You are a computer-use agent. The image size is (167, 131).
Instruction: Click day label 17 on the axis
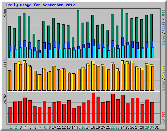point(88,127)
